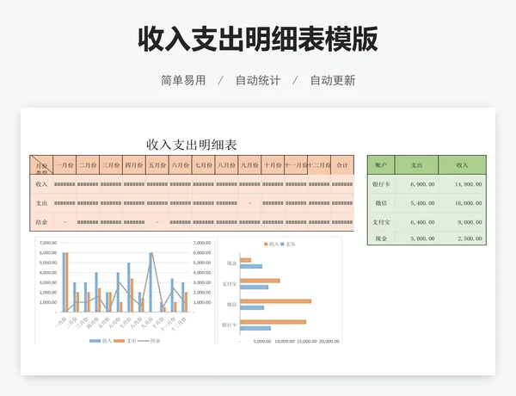Select the 六月份 column header cell
The width and height of the screenshot is (516, 396).
pos(181,165)
